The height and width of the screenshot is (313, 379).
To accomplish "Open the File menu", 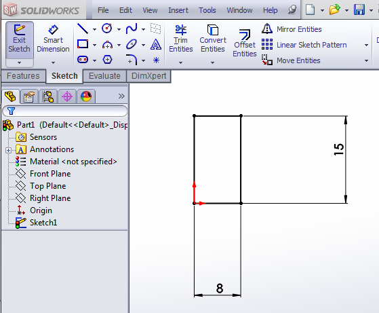I will pos(103,10).
